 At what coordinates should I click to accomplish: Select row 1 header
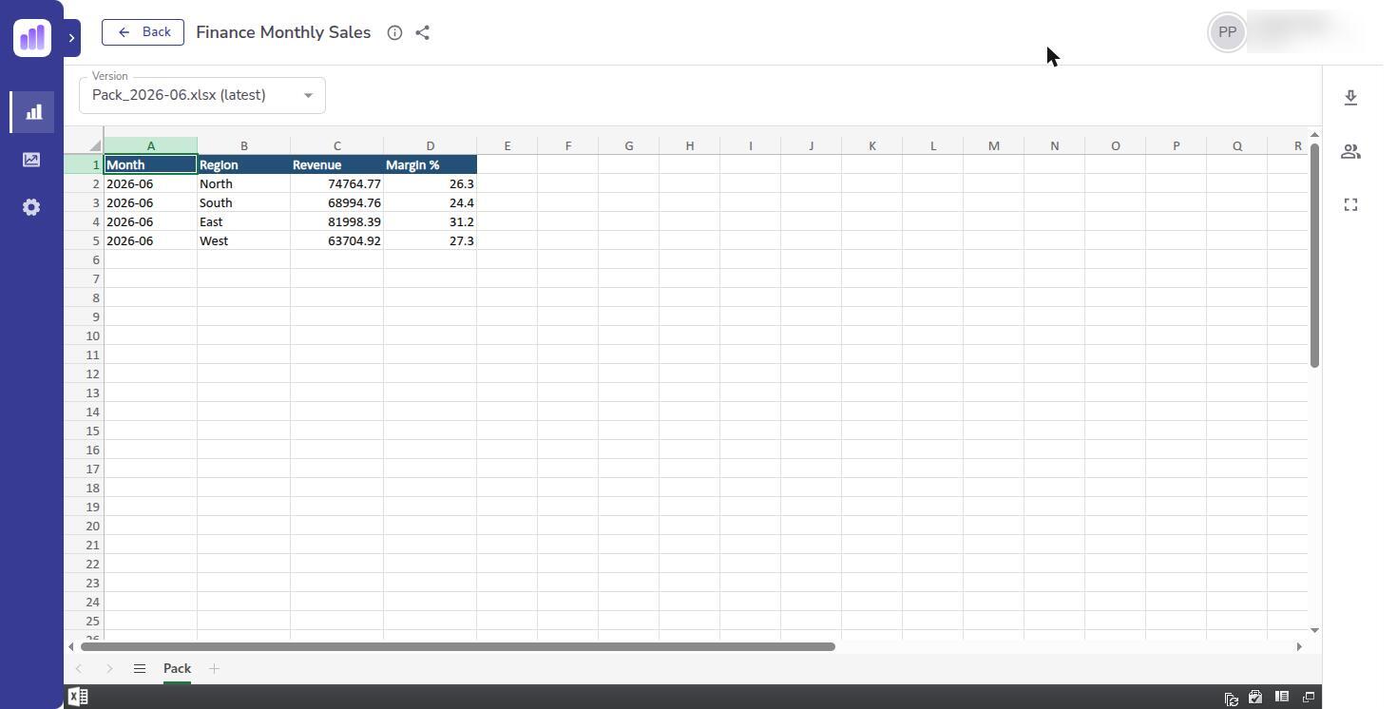click(x=84, y=164)
